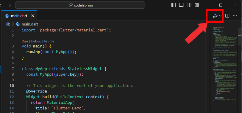Click the comment on line 10
This screenshot has height=113, width=242.
(80, 86)
